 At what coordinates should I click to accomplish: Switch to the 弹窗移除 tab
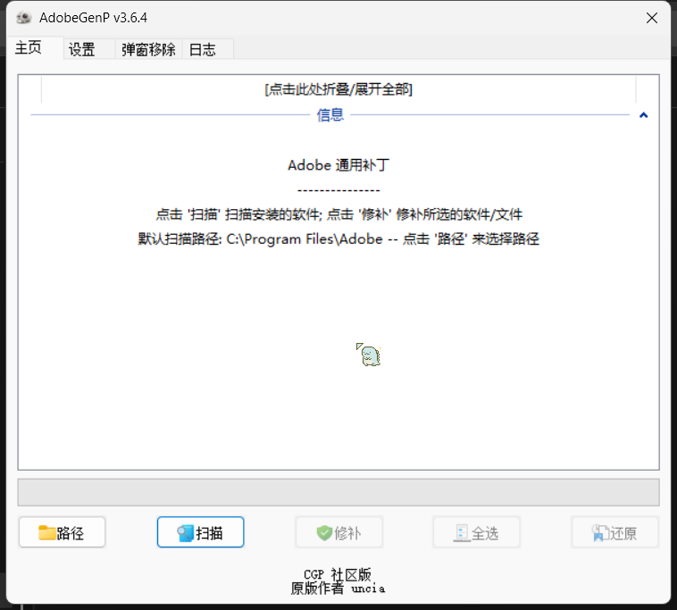click(148, 49)
